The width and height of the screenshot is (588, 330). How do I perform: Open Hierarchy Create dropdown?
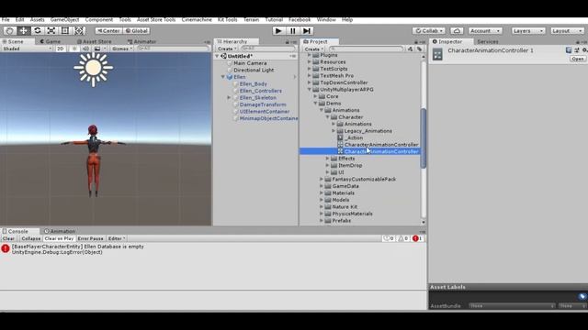(227, 49)
